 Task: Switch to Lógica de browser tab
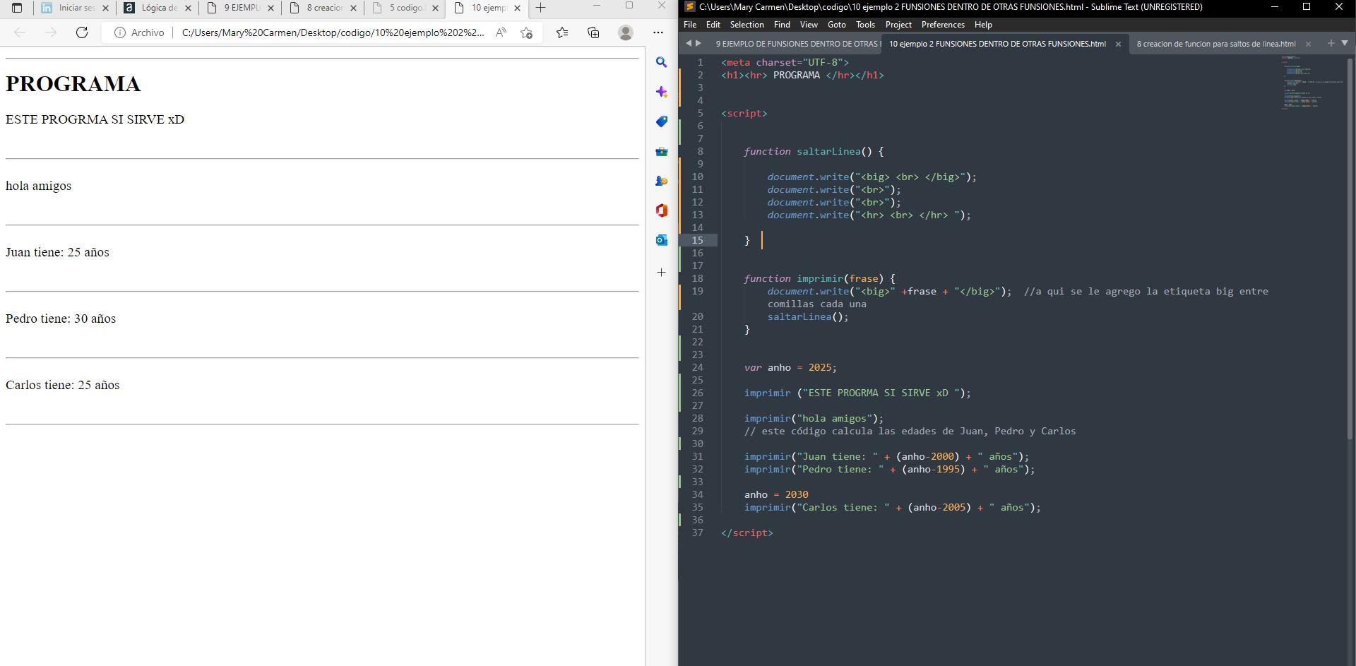(x=158, y=8)
